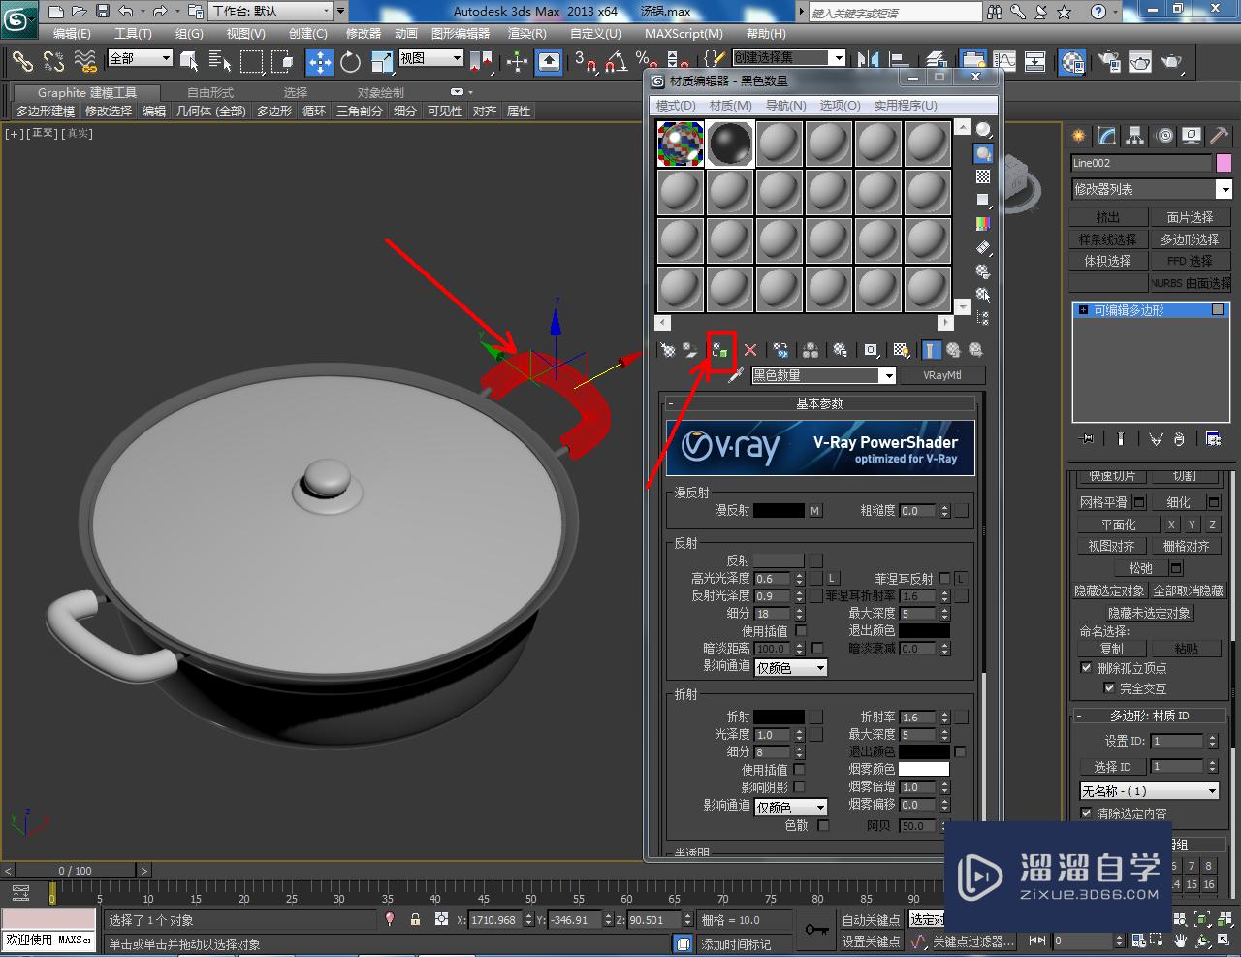This screenshot has width=1241, height=957.
Task: Toggle 暗淡距离 checkbox
Action: [x=817, y=648]
